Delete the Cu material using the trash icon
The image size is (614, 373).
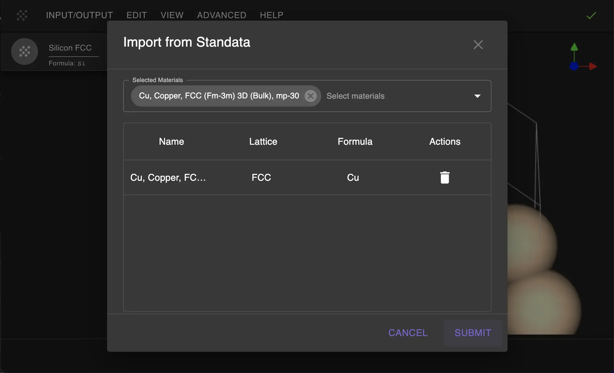[x=444, y=177]
